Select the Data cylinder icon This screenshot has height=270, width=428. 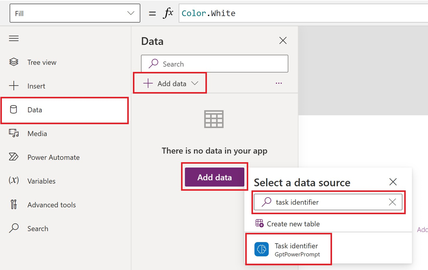point(13,109)
